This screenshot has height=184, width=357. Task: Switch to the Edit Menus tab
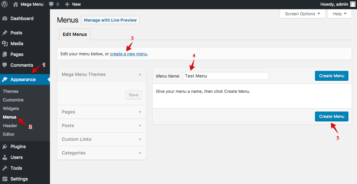click(74, 34)
